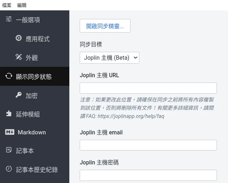Click the puzzle piece icon beside 延伸模組
Viewport: 228px width, 183px height.
(x=9, y=114)
